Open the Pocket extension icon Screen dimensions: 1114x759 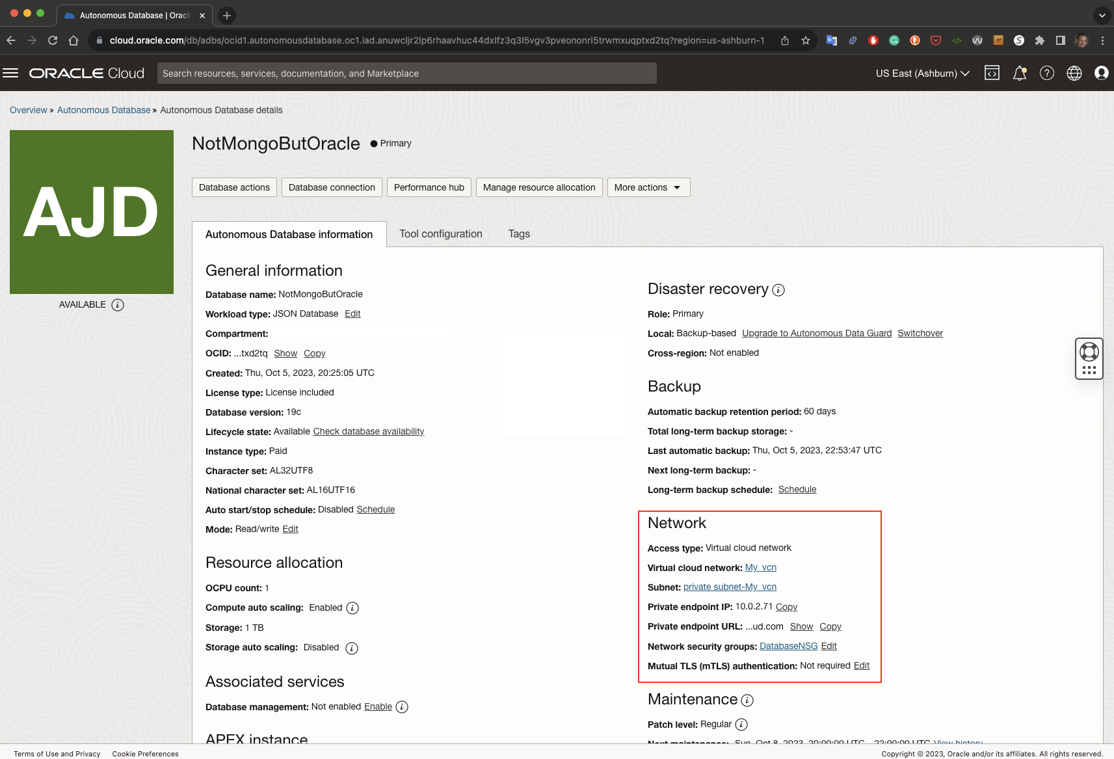tap(936, 40)
